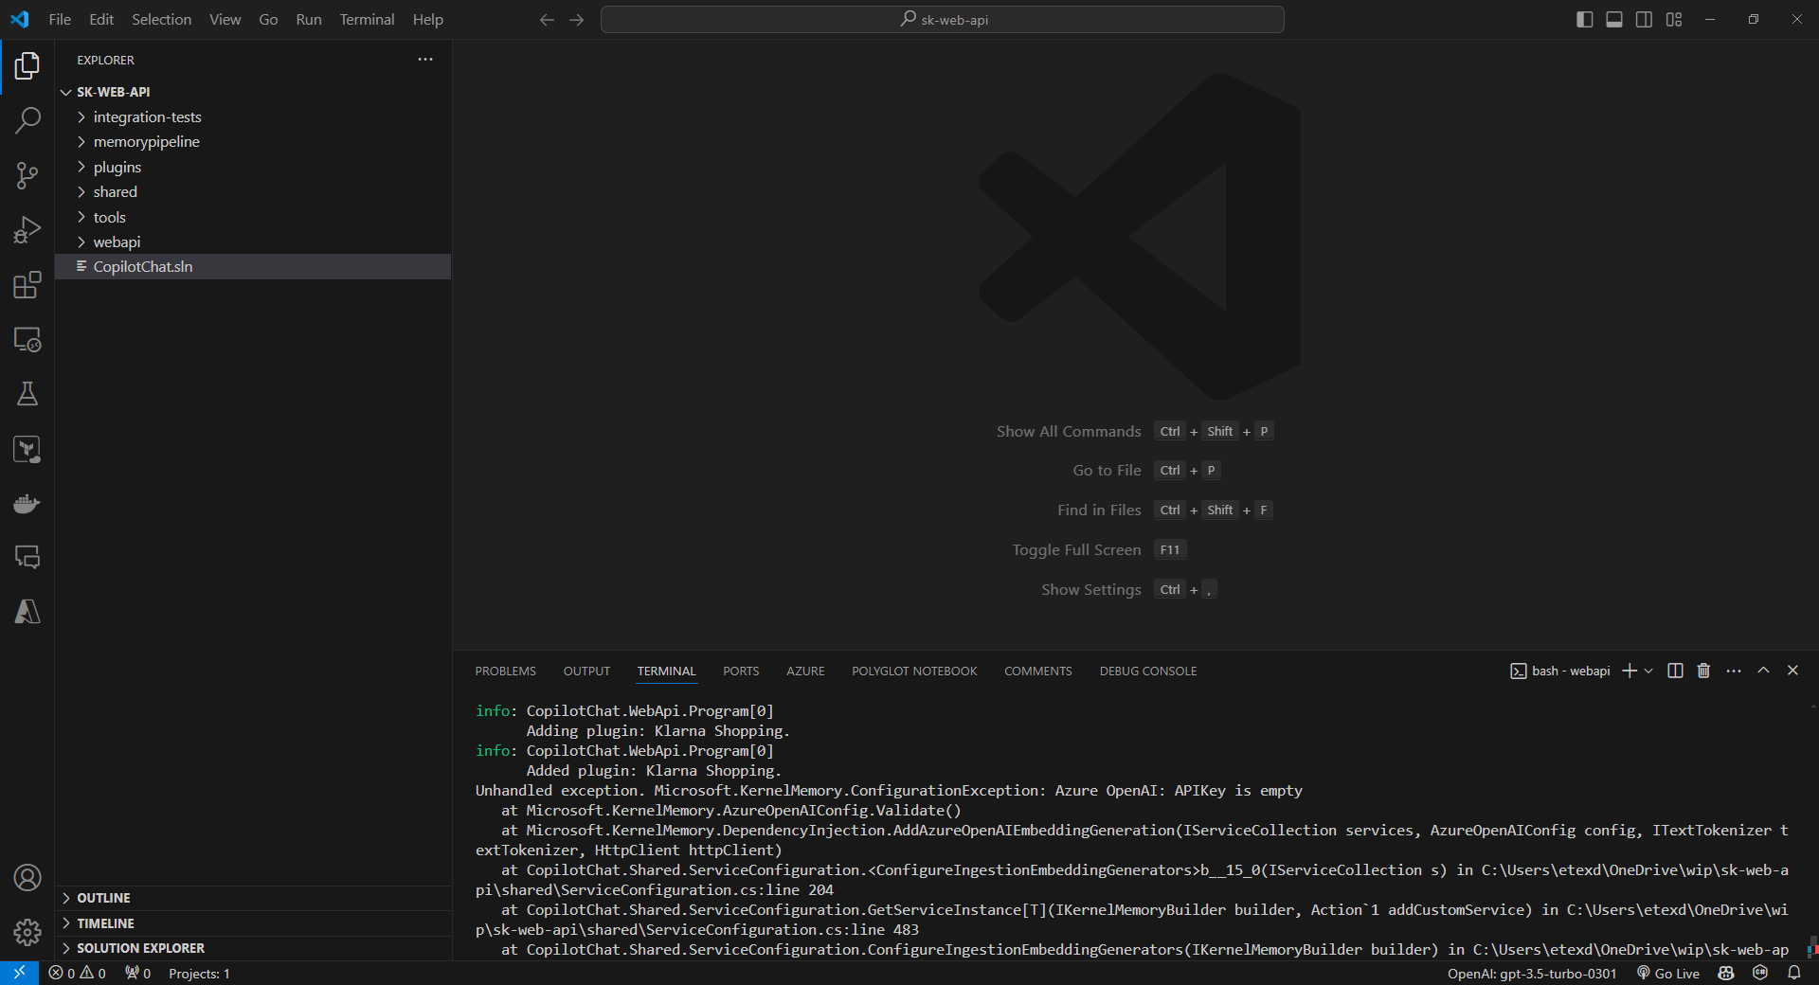Open the launch profile dropdown arrow
The image size is (1819, 985).
pos(1649,671)
